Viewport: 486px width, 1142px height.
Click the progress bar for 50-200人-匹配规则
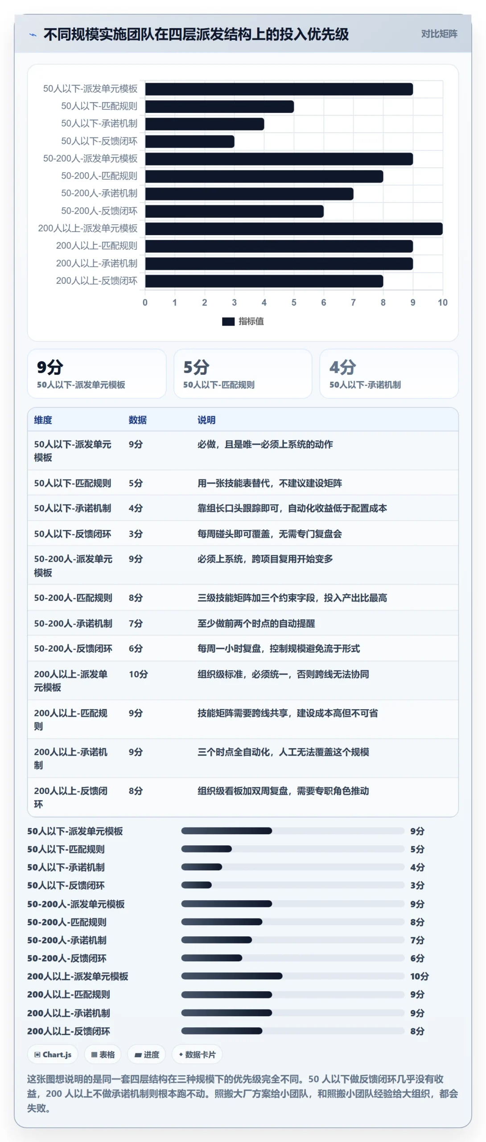pyautogui.click(x=292, y=922)
